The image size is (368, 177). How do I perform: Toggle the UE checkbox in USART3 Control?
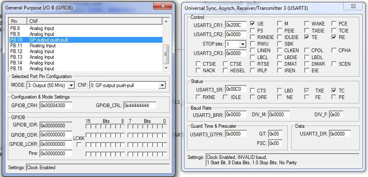point(252,24)
